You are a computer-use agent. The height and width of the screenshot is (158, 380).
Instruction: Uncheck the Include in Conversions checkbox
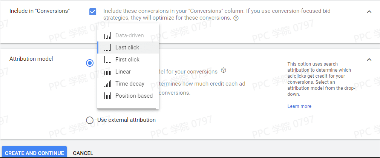coord(93,12)
